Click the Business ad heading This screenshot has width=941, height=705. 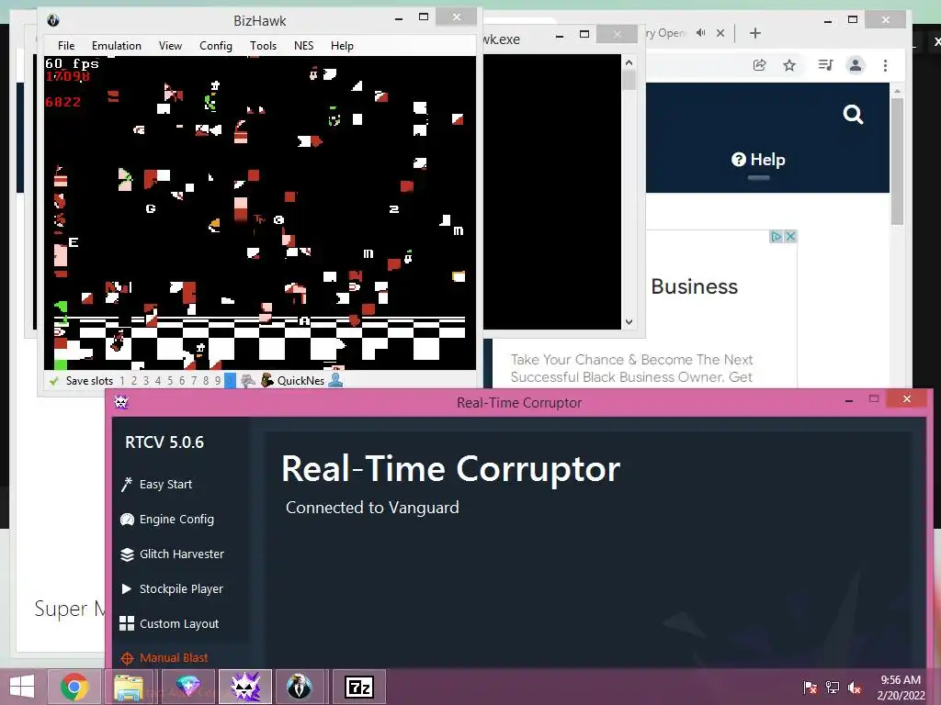tap(695, 286)
